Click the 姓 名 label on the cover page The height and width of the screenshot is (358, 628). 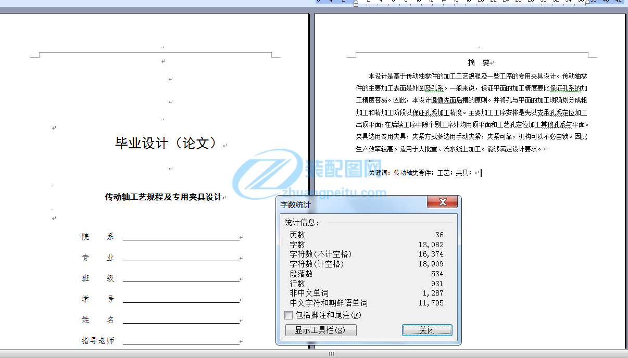coord(98,320)
